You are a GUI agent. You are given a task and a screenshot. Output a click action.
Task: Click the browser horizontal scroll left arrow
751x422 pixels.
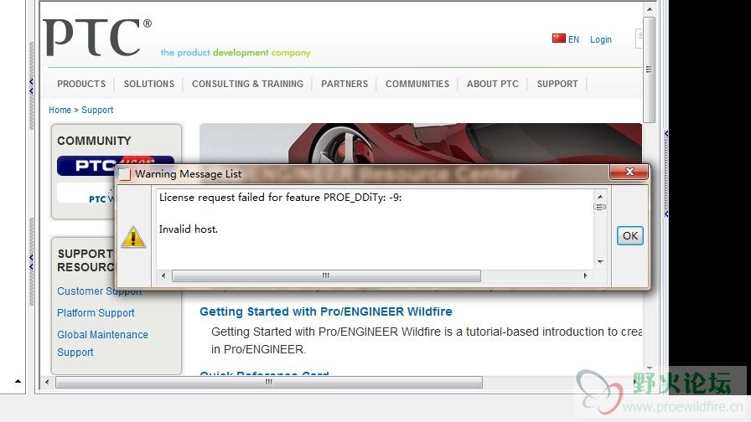click(47, 382)
